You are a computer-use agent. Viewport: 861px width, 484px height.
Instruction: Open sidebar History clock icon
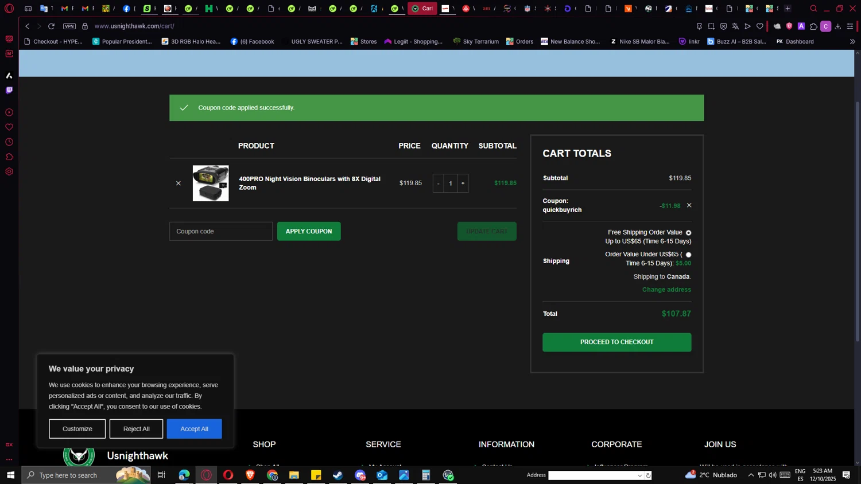[x=9, y=142]
